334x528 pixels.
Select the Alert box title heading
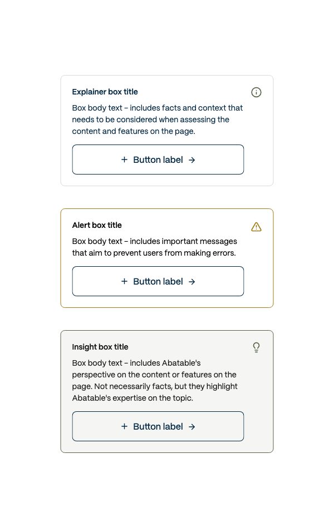97,225
